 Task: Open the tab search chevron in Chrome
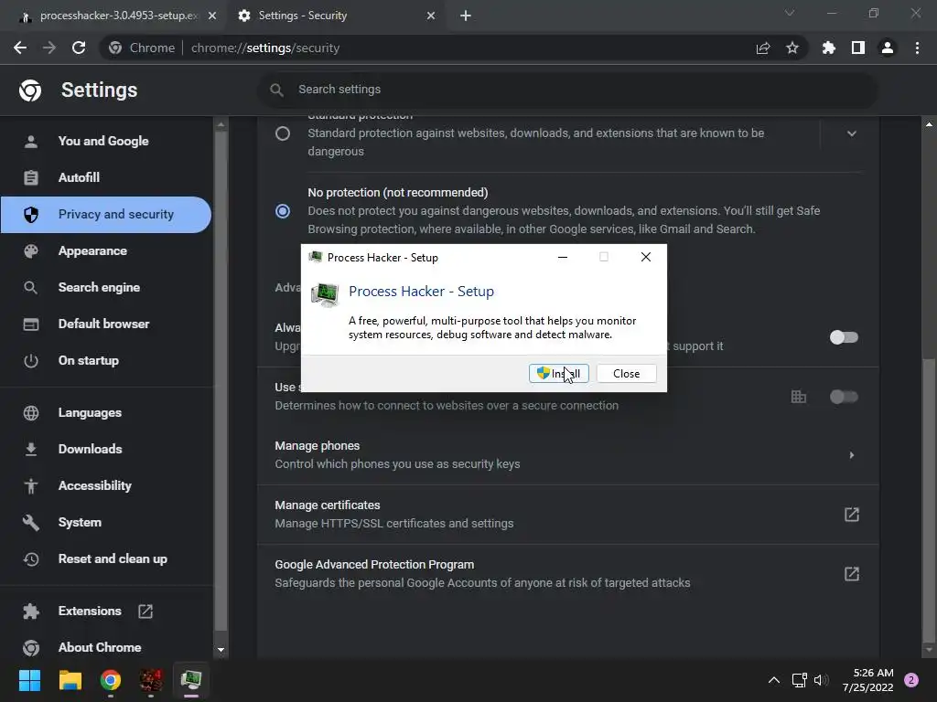pyautogui.click(x=790, y=13)
